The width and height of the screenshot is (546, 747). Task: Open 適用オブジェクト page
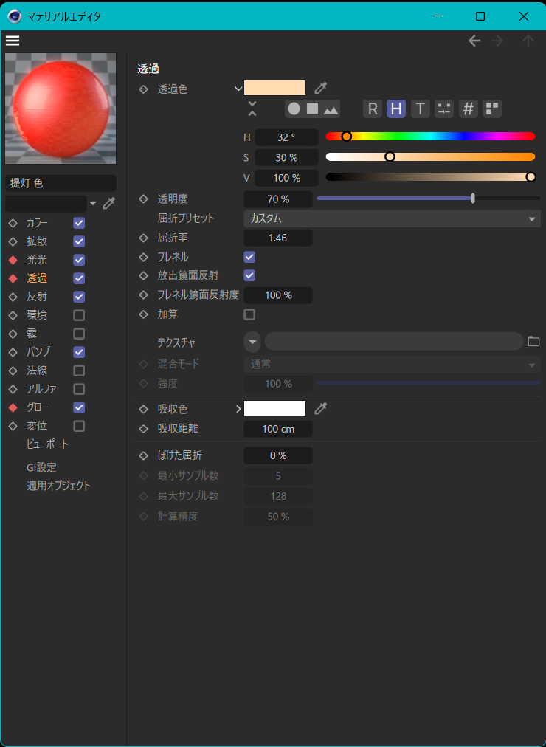(58, 486)
